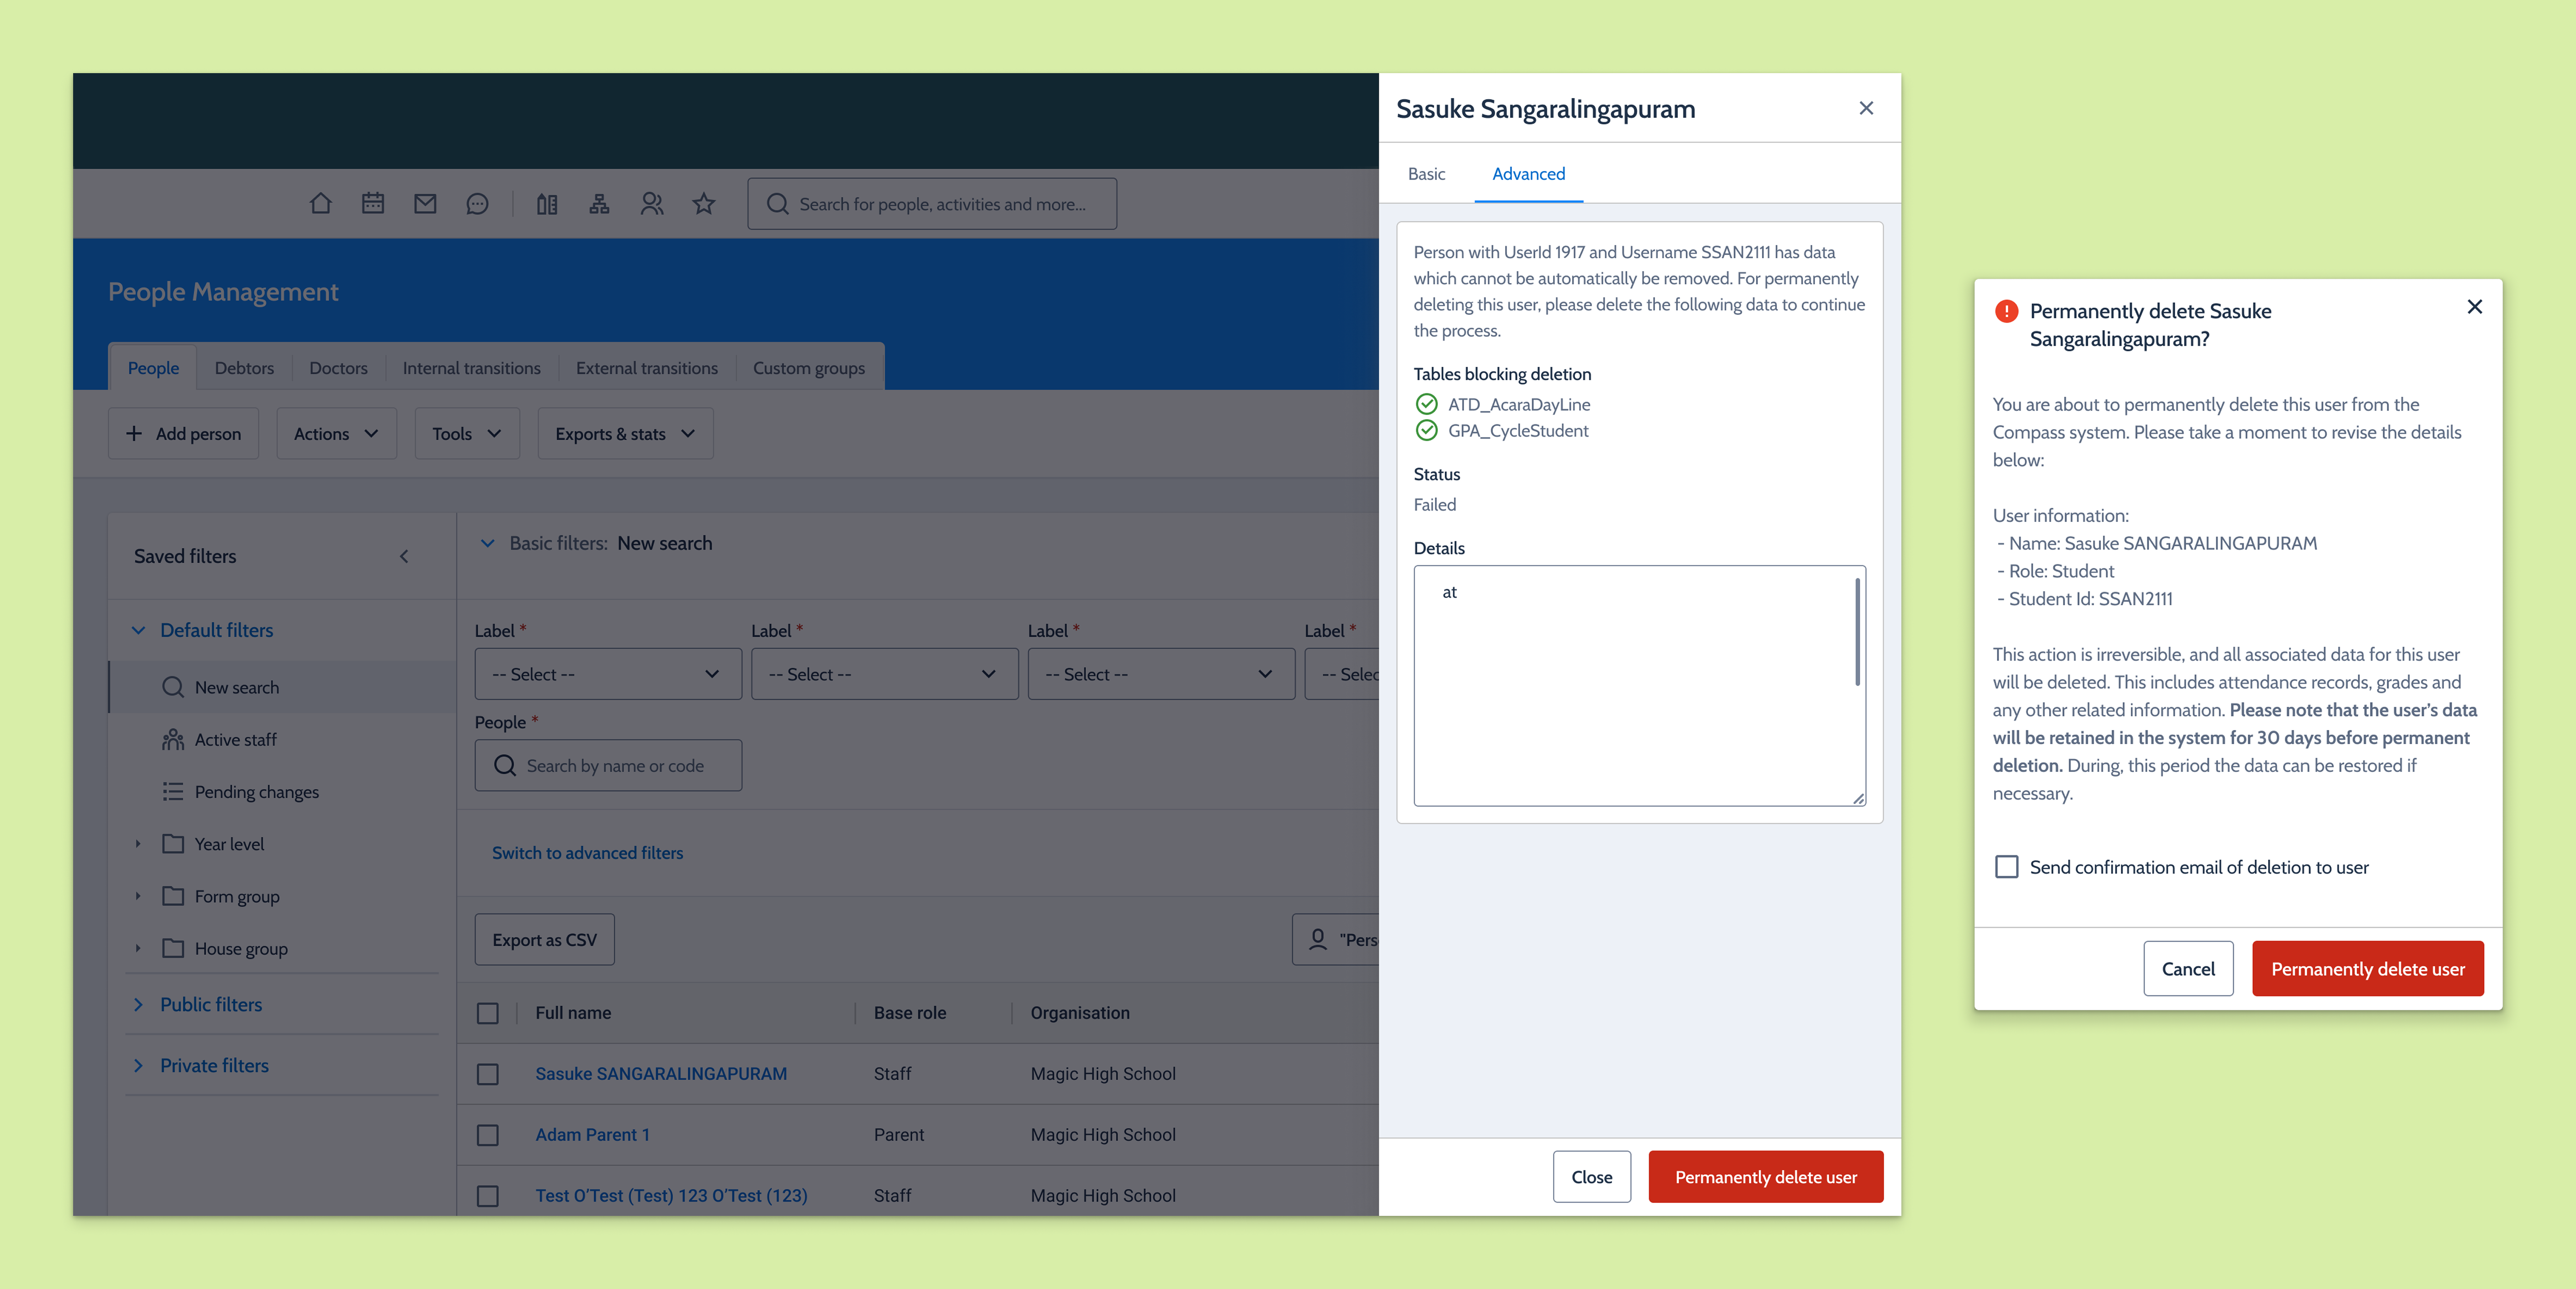Click the search icon in People field
The image size is (2576, 1289).
coord(505,765)
